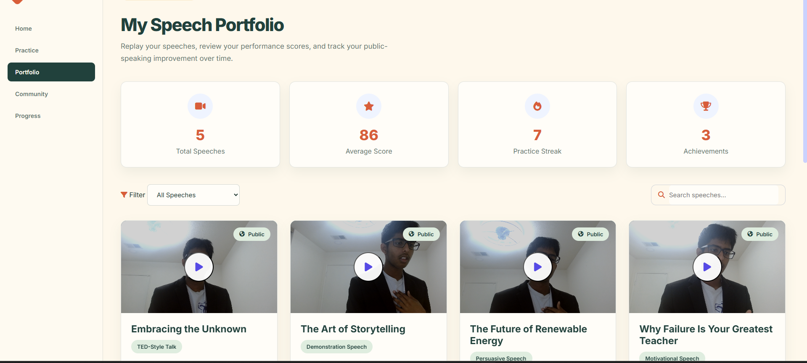This screenshot has height=363, width=807.
Task: Play The Future of Renewable Energy video
Action: [x=538, y=267]
